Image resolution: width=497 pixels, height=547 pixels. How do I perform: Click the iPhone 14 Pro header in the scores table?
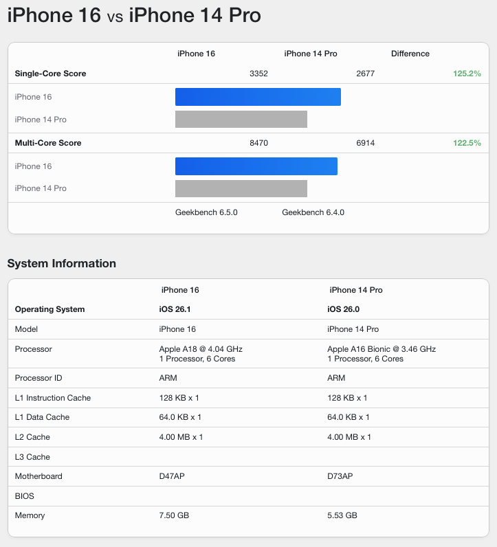(x=310, y=54)
